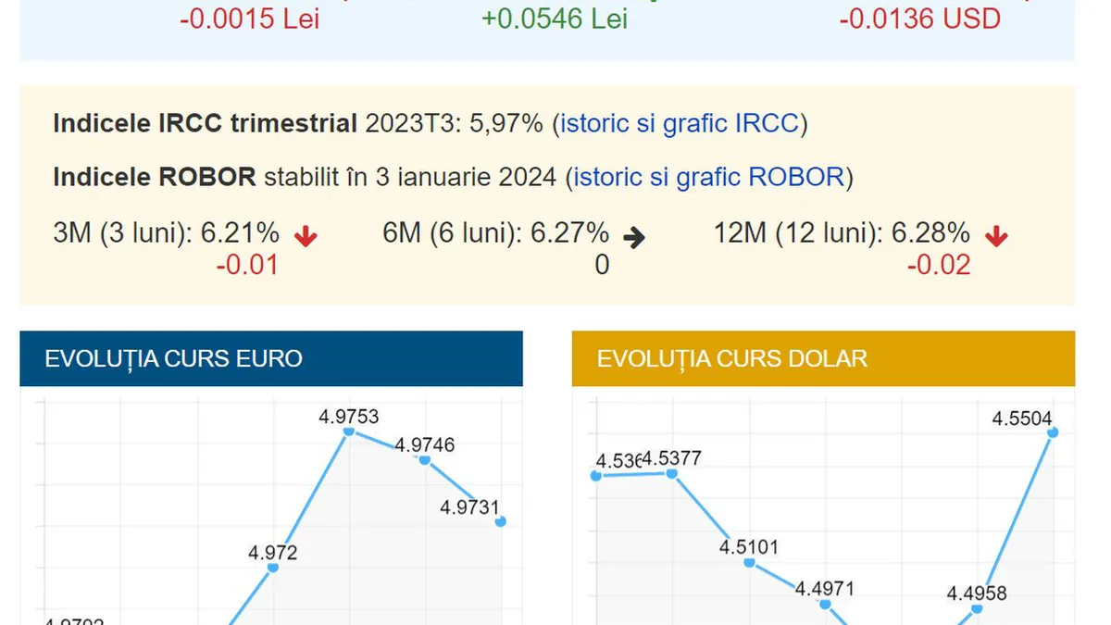Click the black right arrow beside 6M ROBOR
Image resolution: width=1111 pixels, height=625 pixels.
[634, 238]
